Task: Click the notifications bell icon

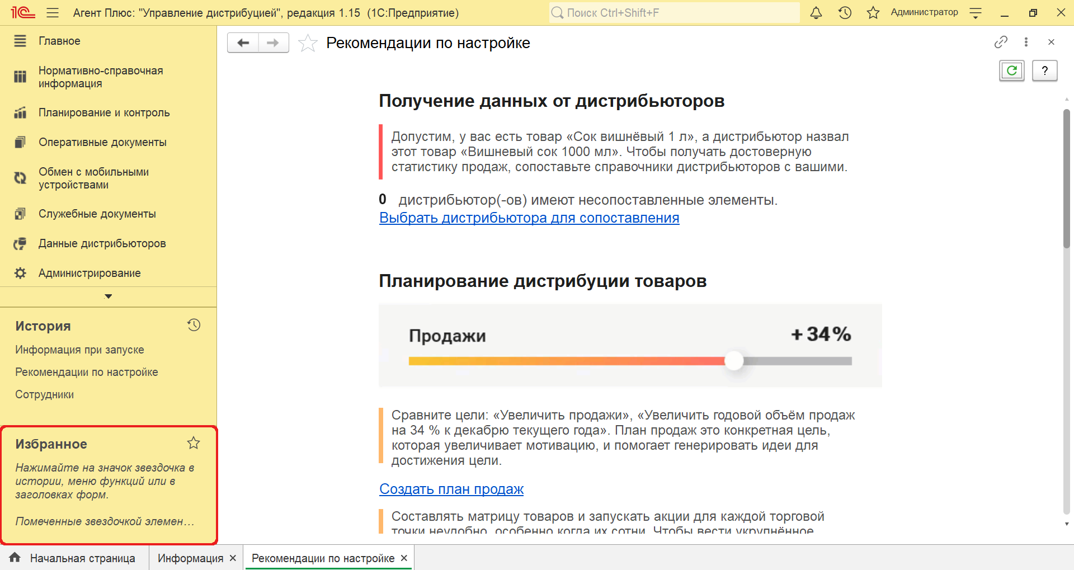Action: (816, 13)
